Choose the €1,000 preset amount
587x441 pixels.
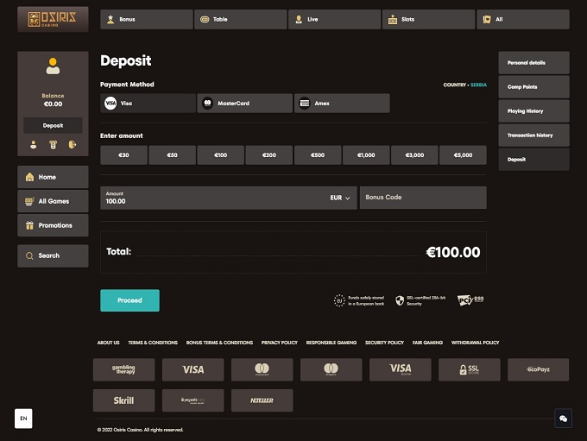click(366, 155)
